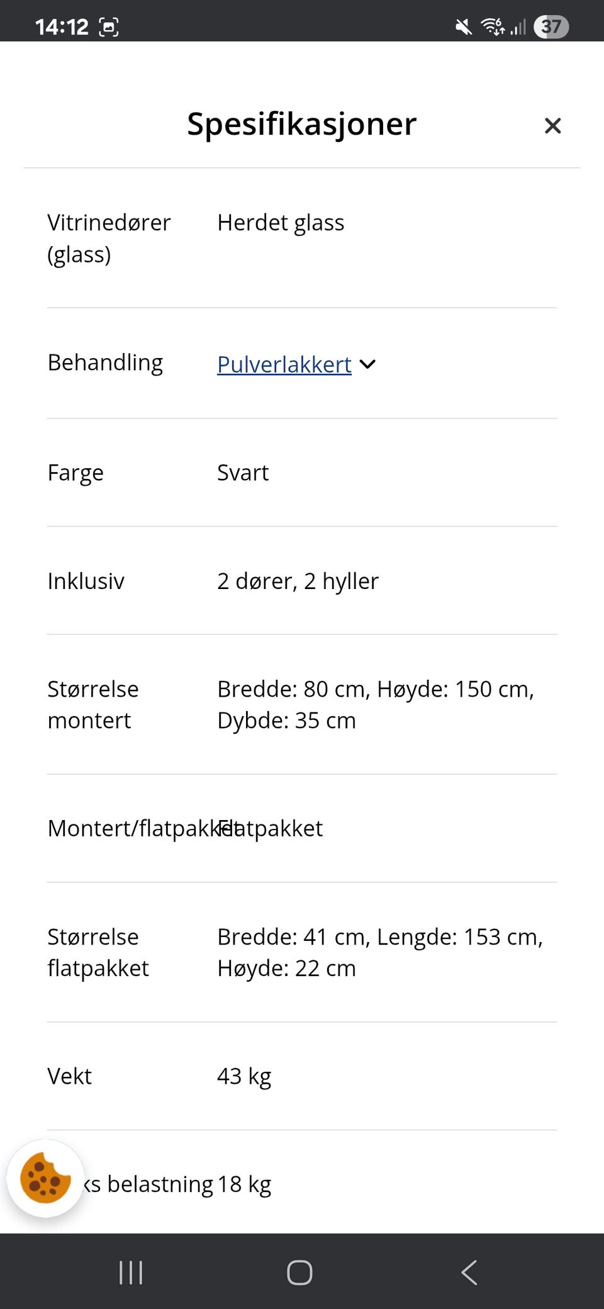Tap the muted sound icon in status bar

pos(462,25)
